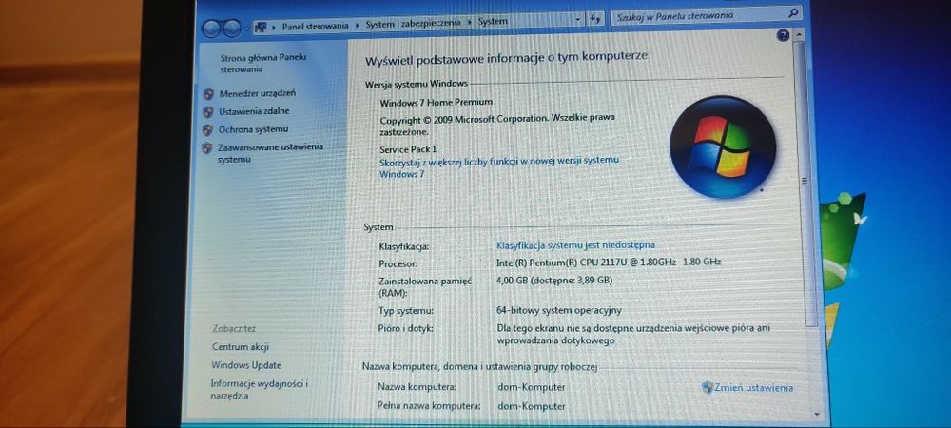Viewport: 951px width, 428px height.
Task: Open recent pages dropdown next to Forward
Action: [247, 28]
